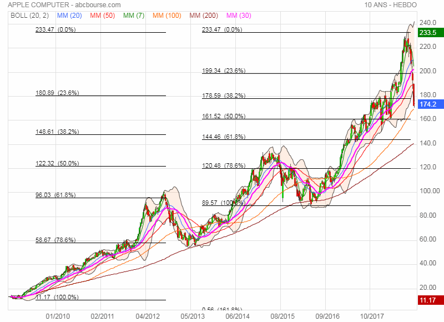
Task: Click the 240.0 price axis label
Action: click(427, 23)
